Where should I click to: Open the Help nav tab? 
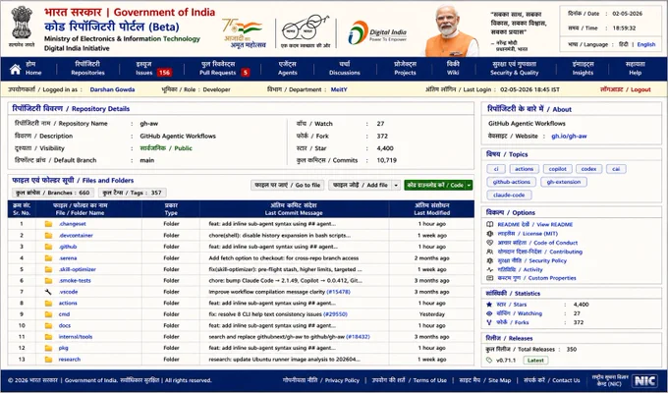(636, 68)
